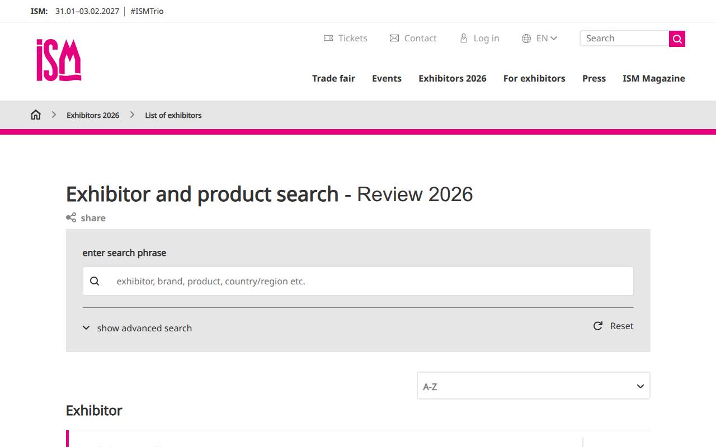Viewport: 716px width, 447px height.
Task: Open the A-Z sorting dropdown
Action: point(534,386)
